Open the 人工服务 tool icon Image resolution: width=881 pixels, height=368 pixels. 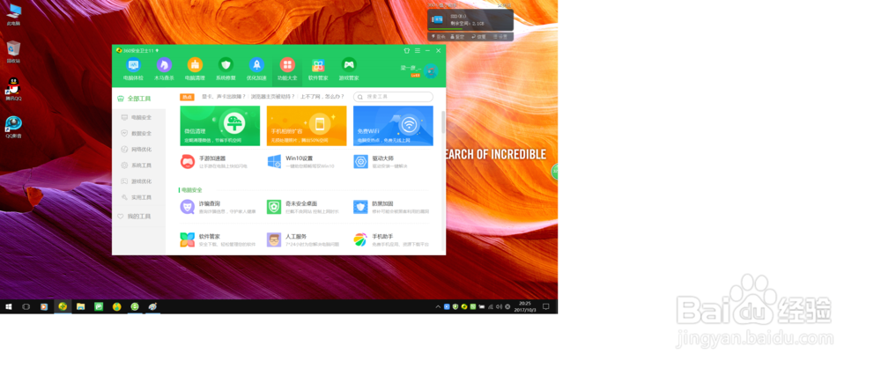(274, 239)
